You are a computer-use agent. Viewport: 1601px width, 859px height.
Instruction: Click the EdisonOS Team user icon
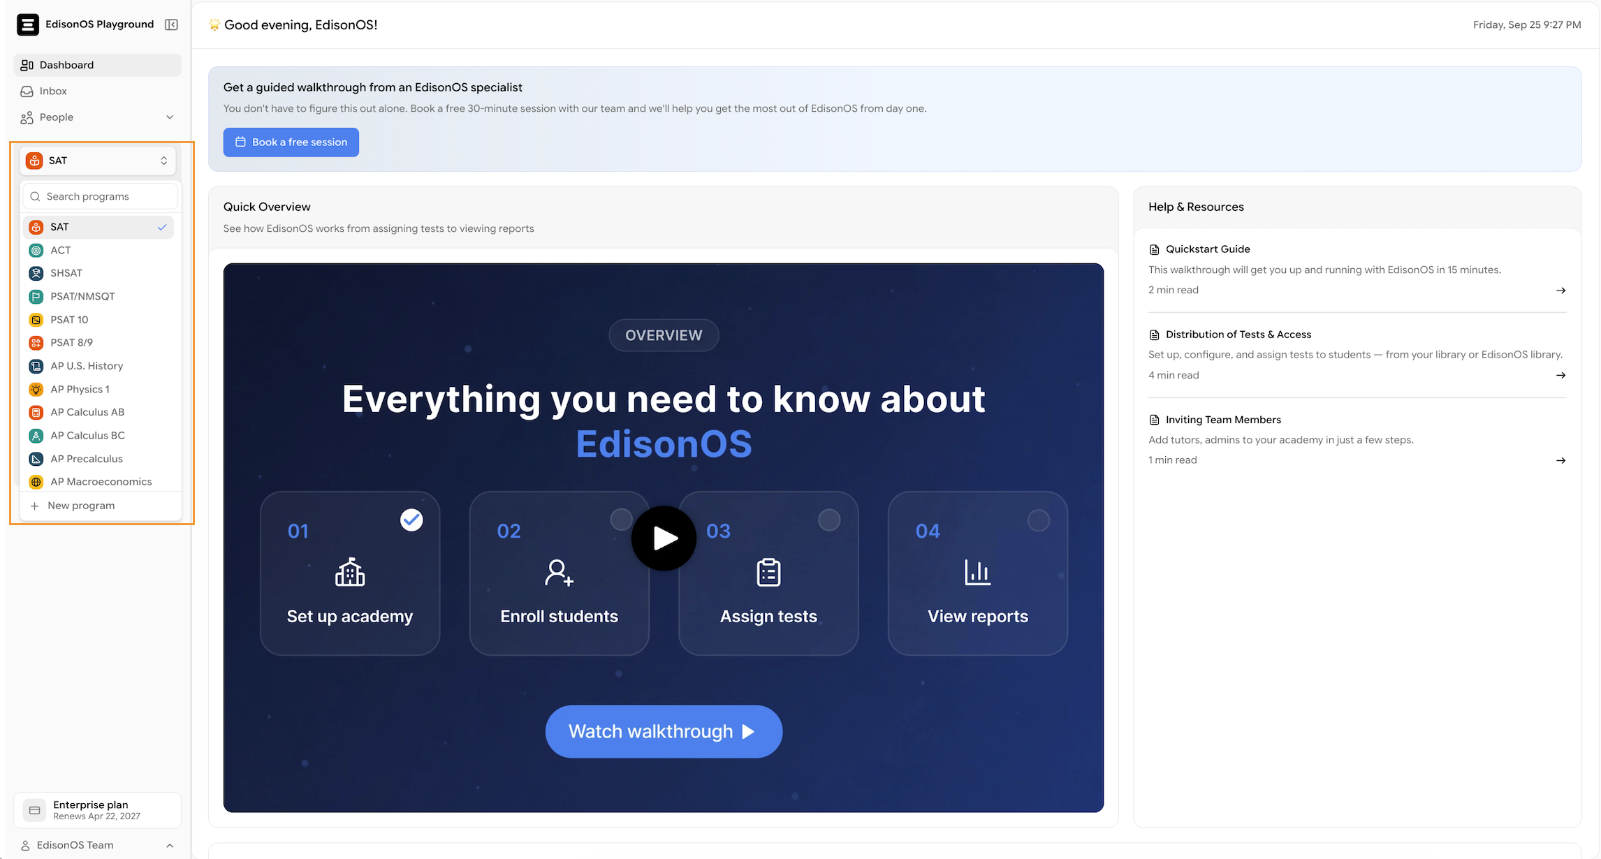(25, 845)
